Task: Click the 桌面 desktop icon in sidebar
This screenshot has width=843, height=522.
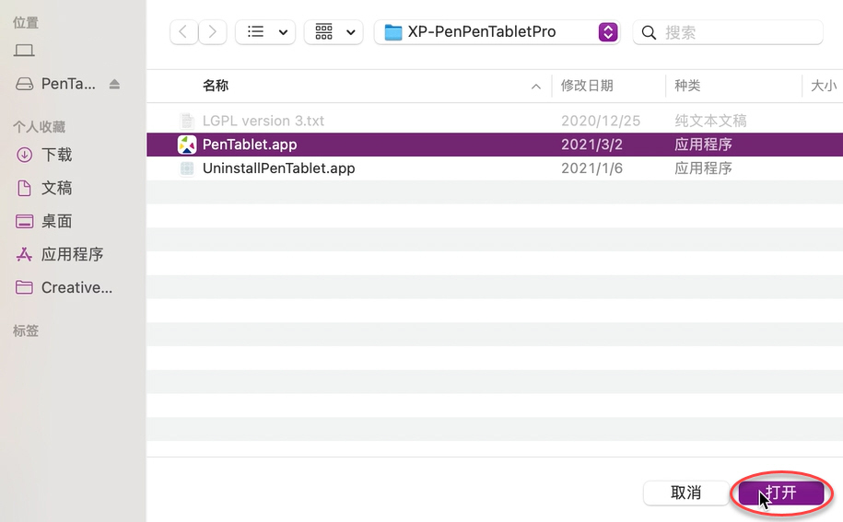Action: [x=24, y=221]
